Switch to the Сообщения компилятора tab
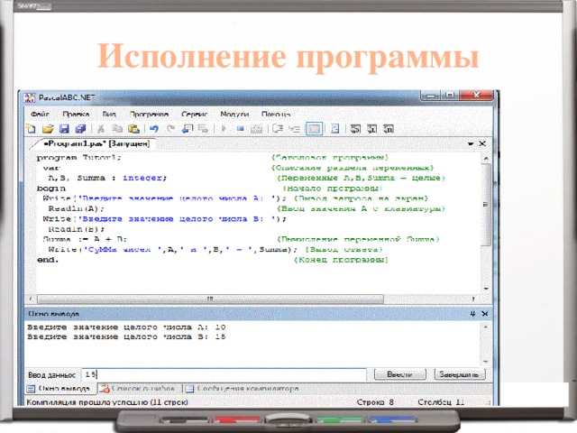The width and height of the screenshot is (577, 433). coord(243,389)
